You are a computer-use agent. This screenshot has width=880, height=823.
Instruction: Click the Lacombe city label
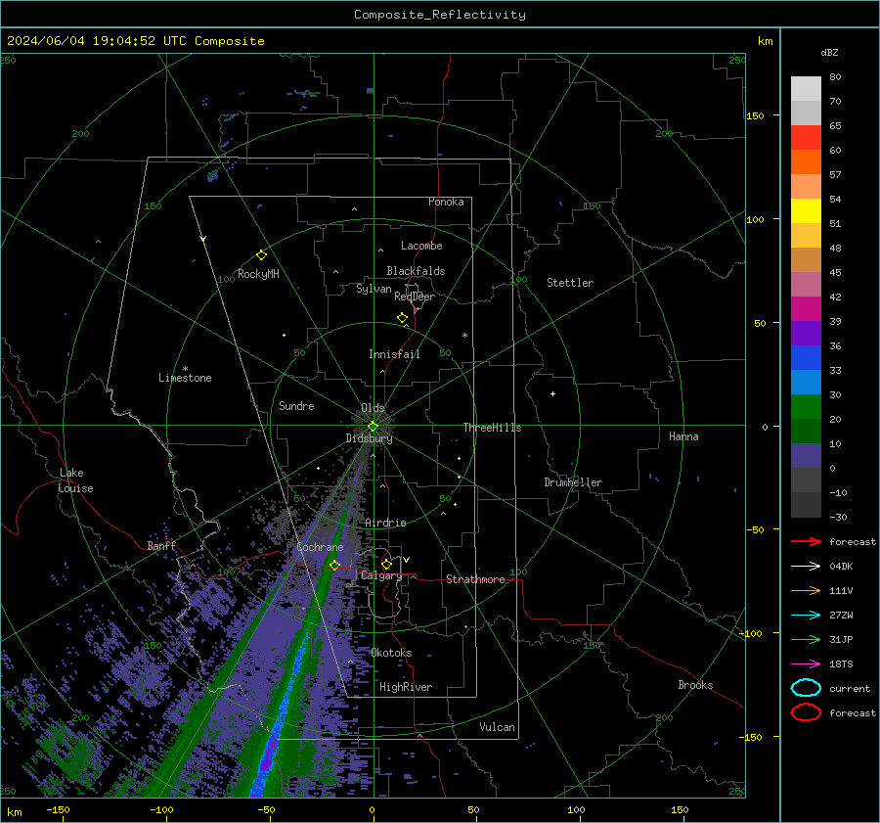pyautogui.click(x=421, y=246)
